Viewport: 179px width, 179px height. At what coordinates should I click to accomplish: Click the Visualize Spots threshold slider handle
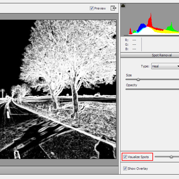171,157
